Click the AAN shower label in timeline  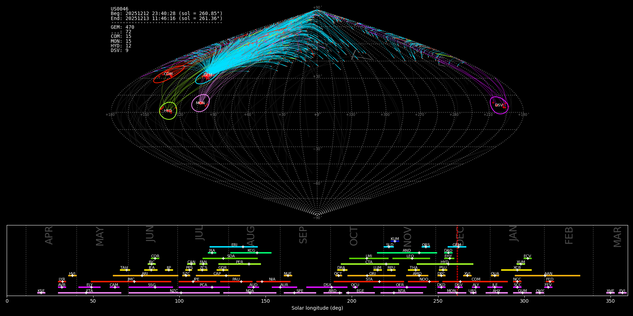click(x=548, y=274)
